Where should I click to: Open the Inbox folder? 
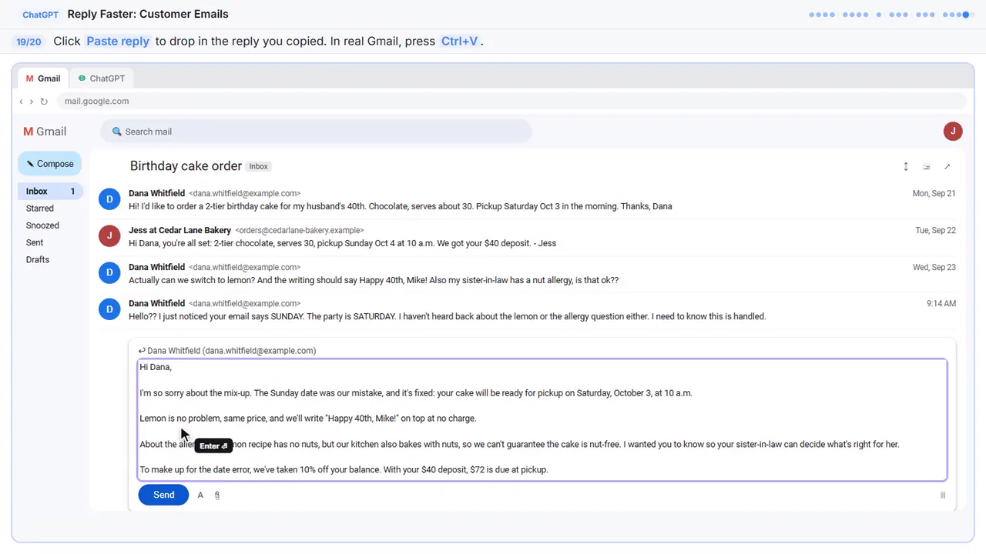coord(49,192)
